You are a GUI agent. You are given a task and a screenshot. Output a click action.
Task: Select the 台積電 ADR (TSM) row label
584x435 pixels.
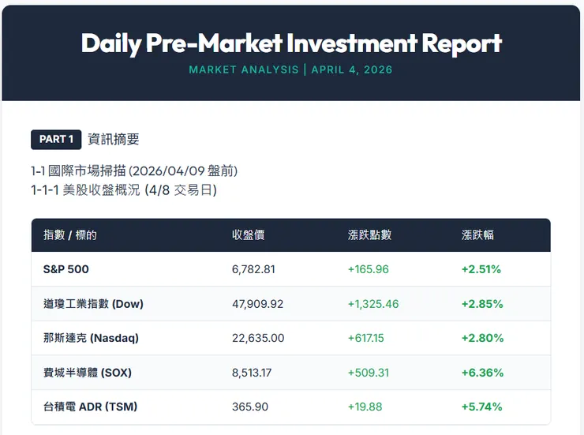pos(90,407)
